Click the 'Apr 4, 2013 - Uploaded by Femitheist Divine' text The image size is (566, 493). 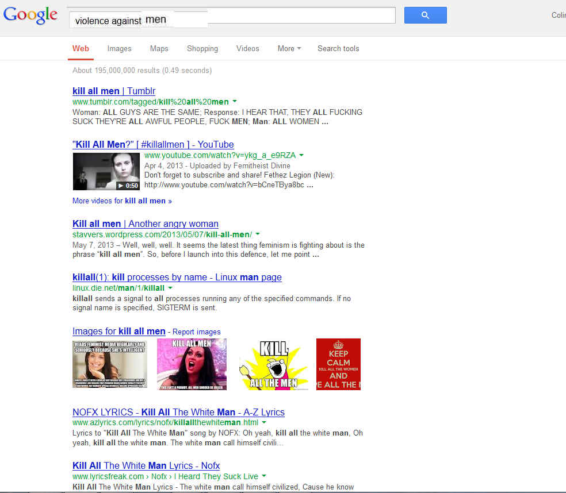pyautogui.click(x=217, y=165)
